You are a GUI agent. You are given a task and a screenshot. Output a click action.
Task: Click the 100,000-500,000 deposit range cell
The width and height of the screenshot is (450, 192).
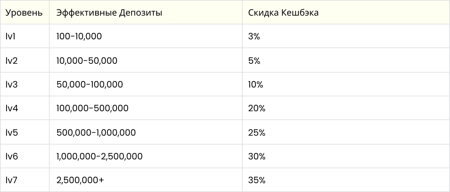[146, 108]
